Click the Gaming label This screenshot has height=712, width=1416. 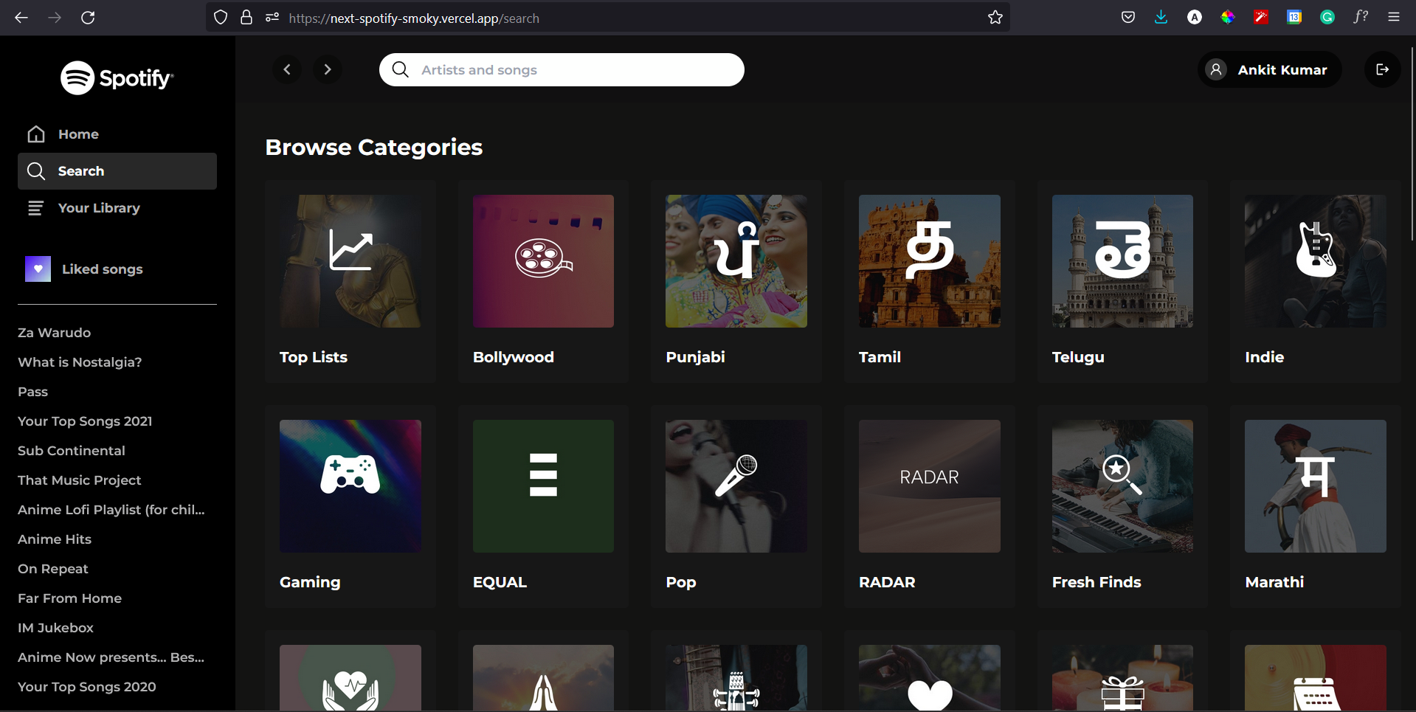[x=310, y=582]
